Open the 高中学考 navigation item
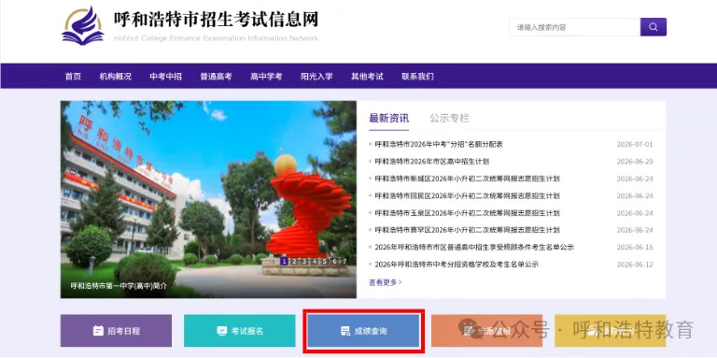The image size is (717, 358). coord(266,77)
